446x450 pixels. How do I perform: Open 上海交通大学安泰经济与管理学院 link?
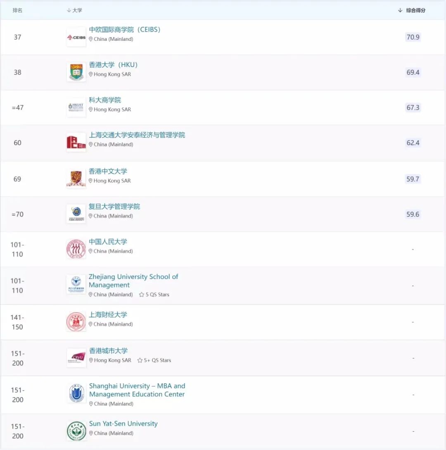[x=137, y=135]
